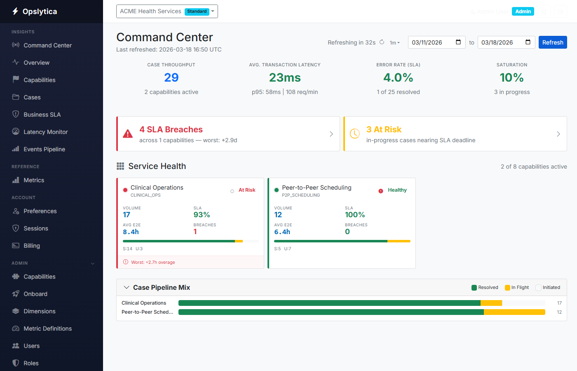Image resolution: width=577 pixels, height=371 pixels.
Task: Click the refresh cycle icon next to countdown
Action: coord(382,42)
